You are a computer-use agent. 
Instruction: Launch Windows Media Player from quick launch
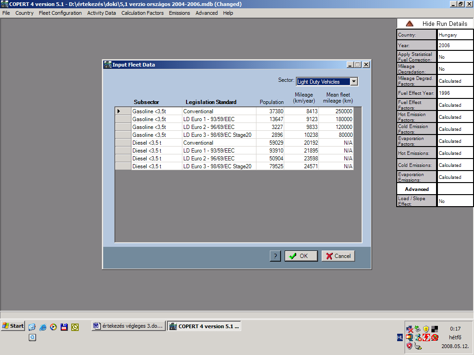(54, 327)
